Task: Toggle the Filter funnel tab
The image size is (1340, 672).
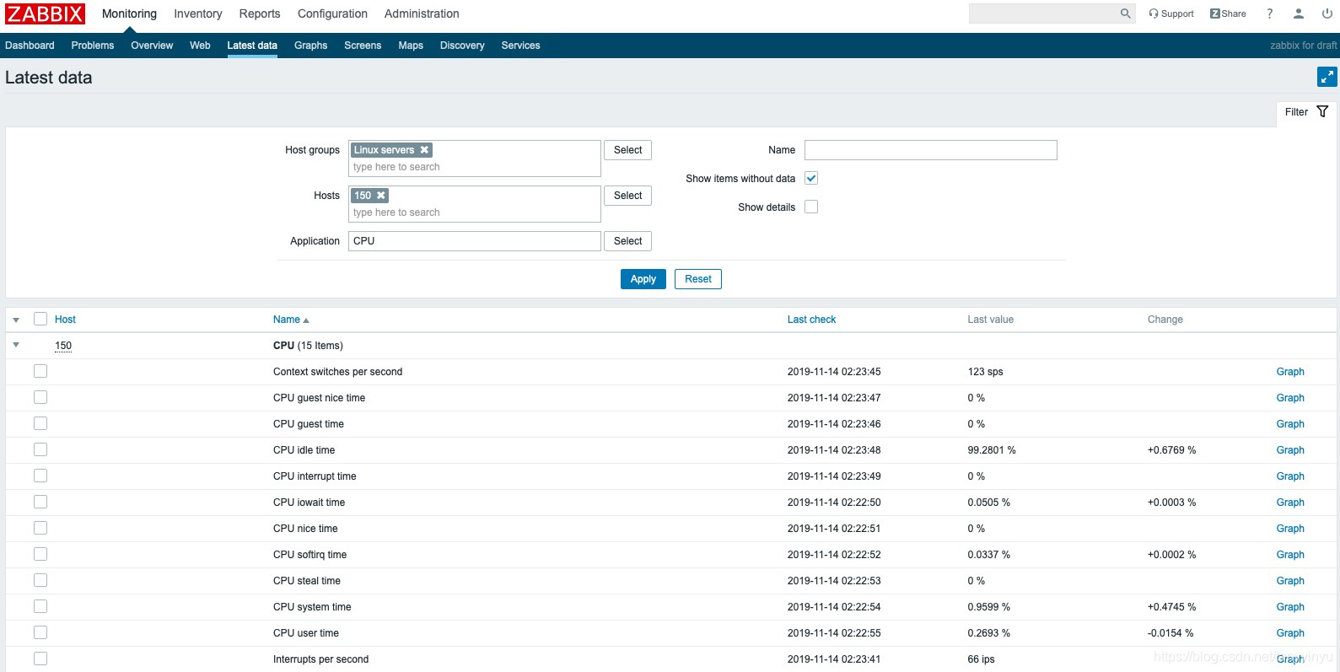Action: (1306, 112)
